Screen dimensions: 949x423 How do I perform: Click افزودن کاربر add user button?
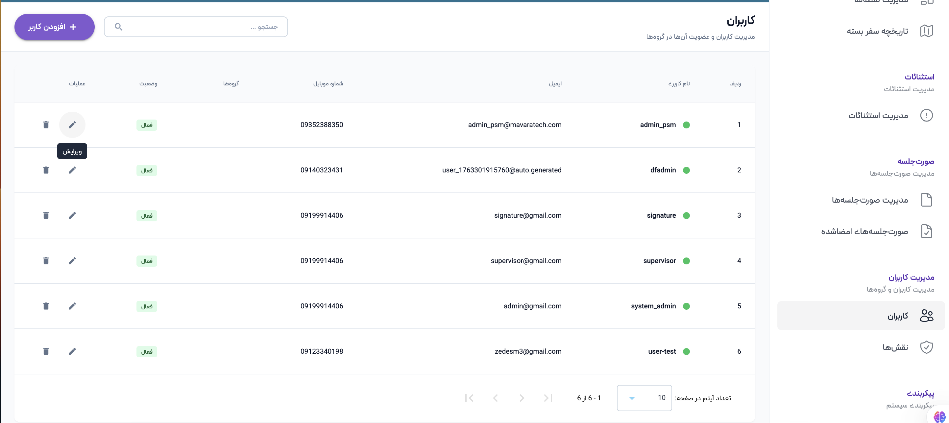point(54,27)
